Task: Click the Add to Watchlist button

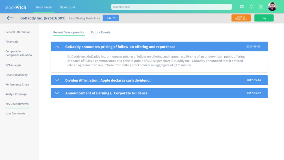Action: click(241, 18)
